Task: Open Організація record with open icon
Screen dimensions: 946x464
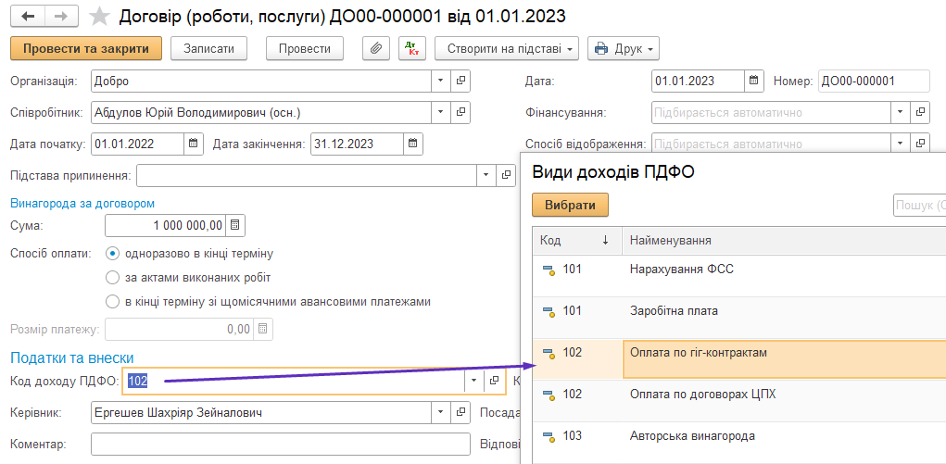Action: tap(460, 81)
